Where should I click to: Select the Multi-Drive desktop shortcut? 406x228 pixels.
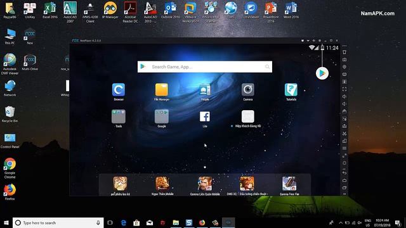pyautogui.click(x=30, y=62)
